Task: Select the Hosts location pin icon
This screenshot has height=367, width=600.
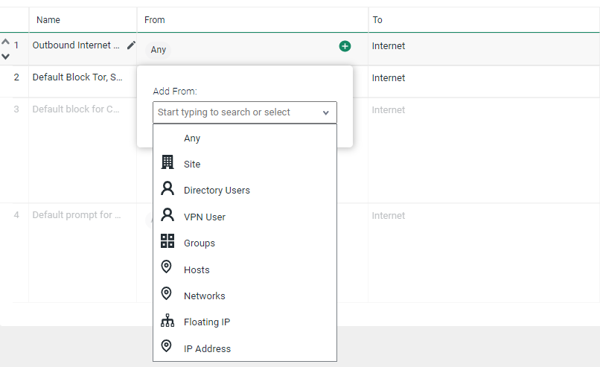Action: point(167,269)
